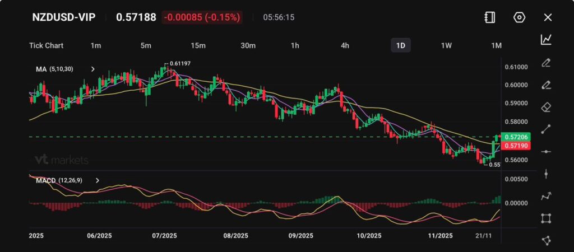The image size is (574, 252).
Task: Open the NZDUSD-VIP symbol selector
Action: click(63, 17)
